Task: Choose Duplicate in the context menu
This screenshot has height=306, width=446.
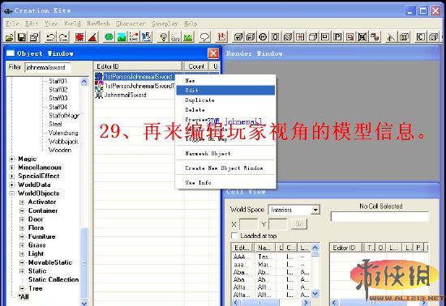Action: point(225,100)
